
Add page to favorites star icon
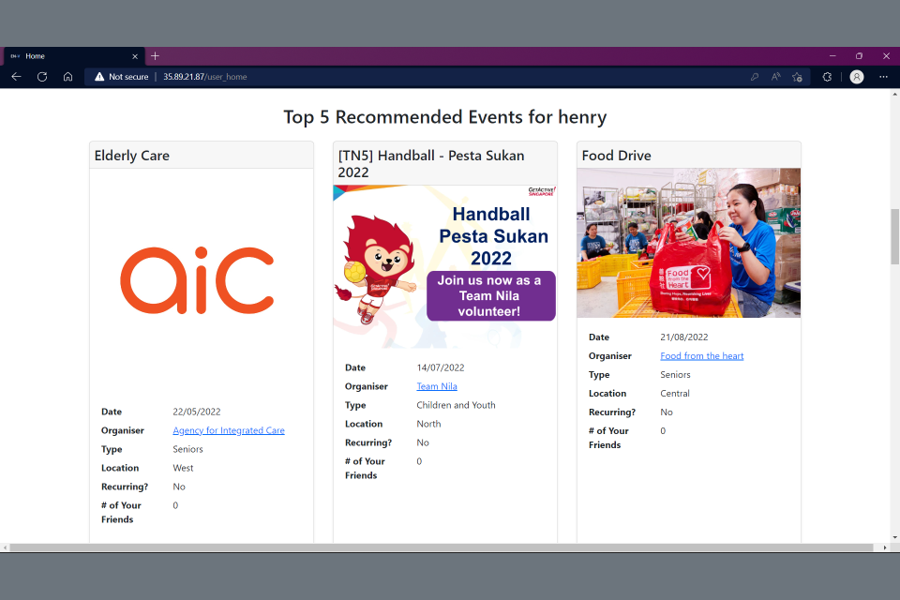pyautogui.click(x=797, y=76)
